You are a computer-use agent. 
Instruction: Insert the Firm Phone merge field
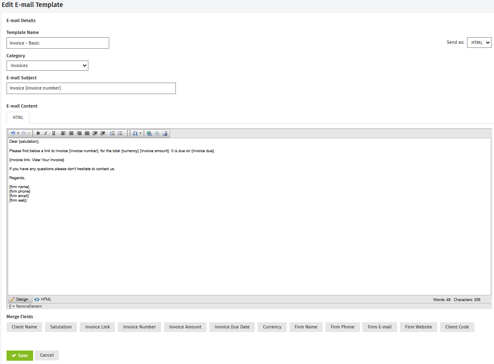[343, 327]
